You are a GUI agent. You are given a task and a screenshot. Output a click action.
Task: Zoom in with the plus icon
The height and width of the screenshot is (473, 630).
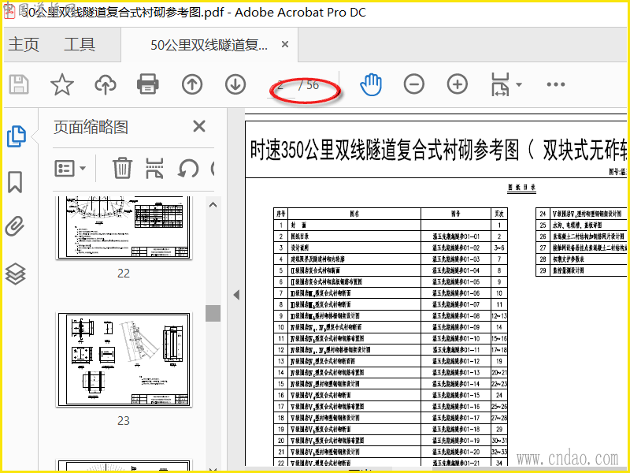pyautogui.click(x=458, y=84)
